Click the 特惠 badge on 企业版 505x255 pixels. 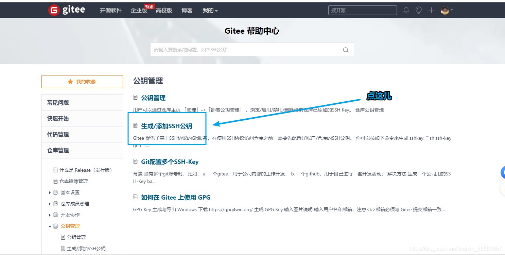[150, 6]
